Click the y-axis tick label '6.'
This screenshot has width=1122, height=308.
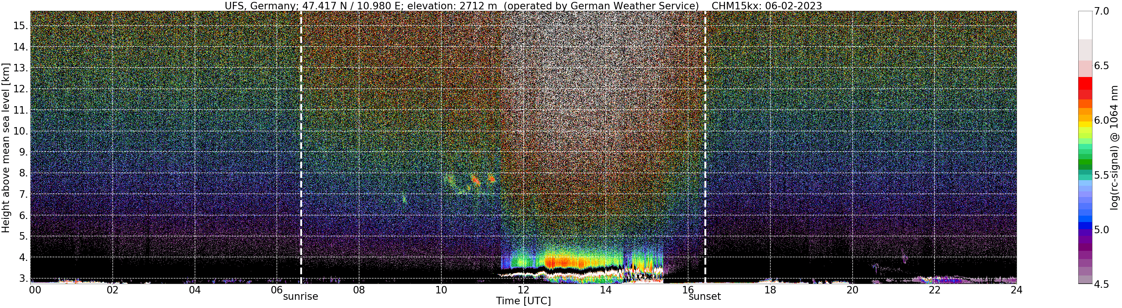point(23,215)
